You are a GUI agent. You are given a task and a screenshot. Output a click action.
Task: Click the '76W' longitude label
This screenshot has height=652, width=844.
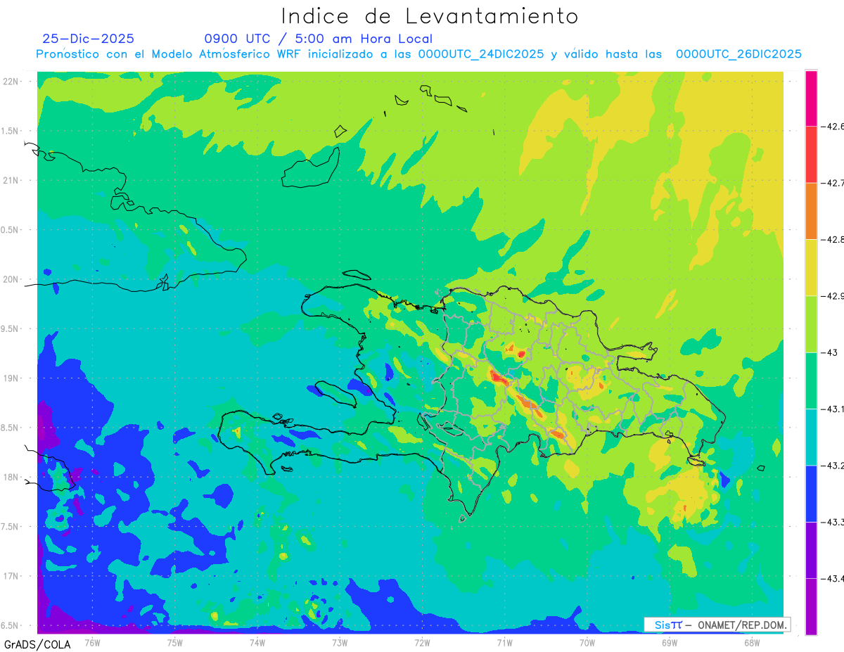[92, 642]
